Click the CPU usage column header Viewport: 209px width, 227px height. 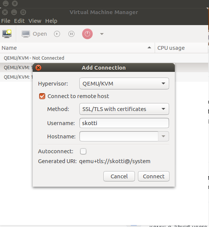click(181, 48)
